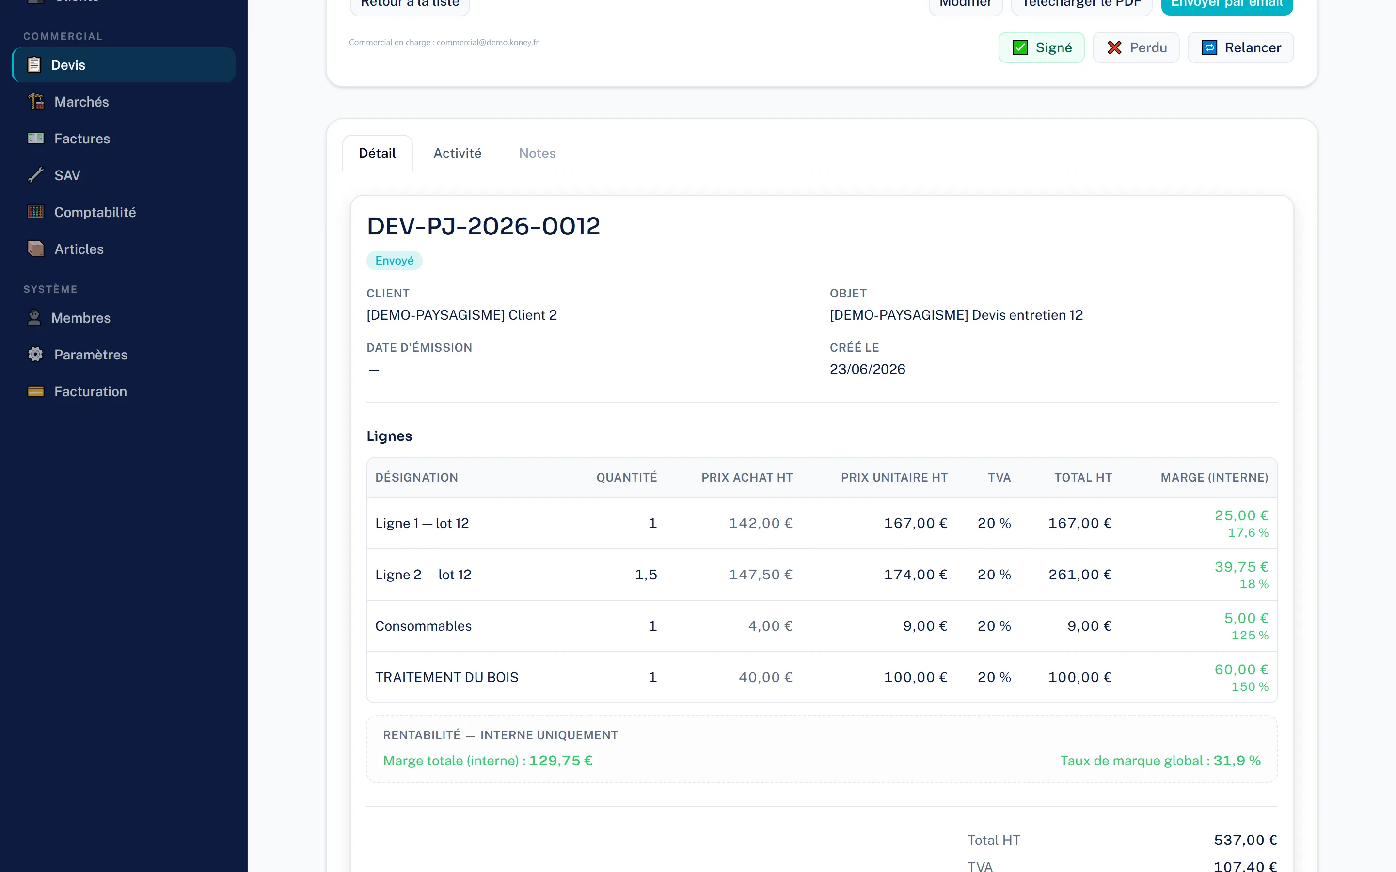Select Articles in the sidebar
Screen dimensions: 1396x872
(124, 249)
